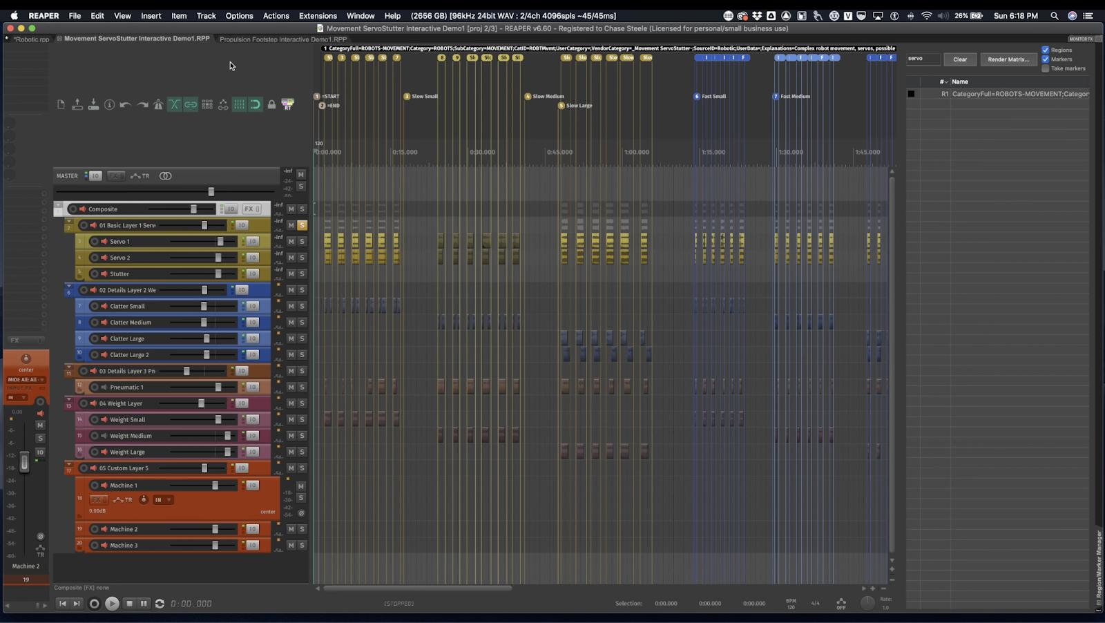Mute the Master track
The image size is (1105, 623).
pos(301,175)
